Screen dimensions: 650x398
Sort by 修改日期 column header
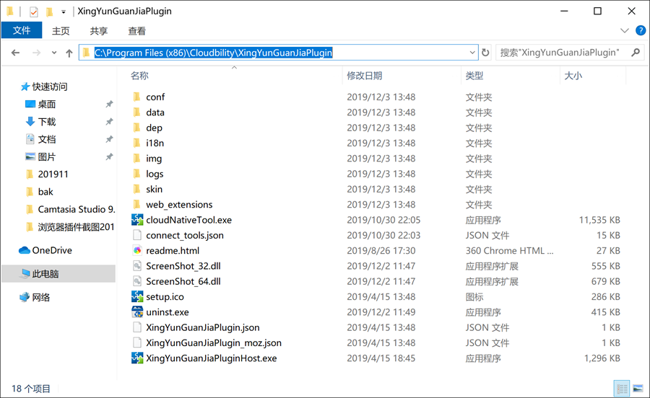click(365, 76)
